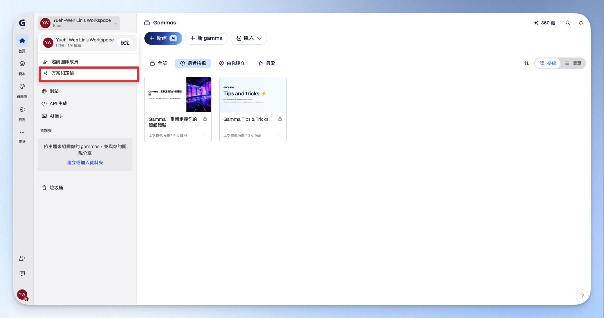Click the gear settings sidebar icon
Viewport: 604px width, 318px height.
(x=22, y=110)
